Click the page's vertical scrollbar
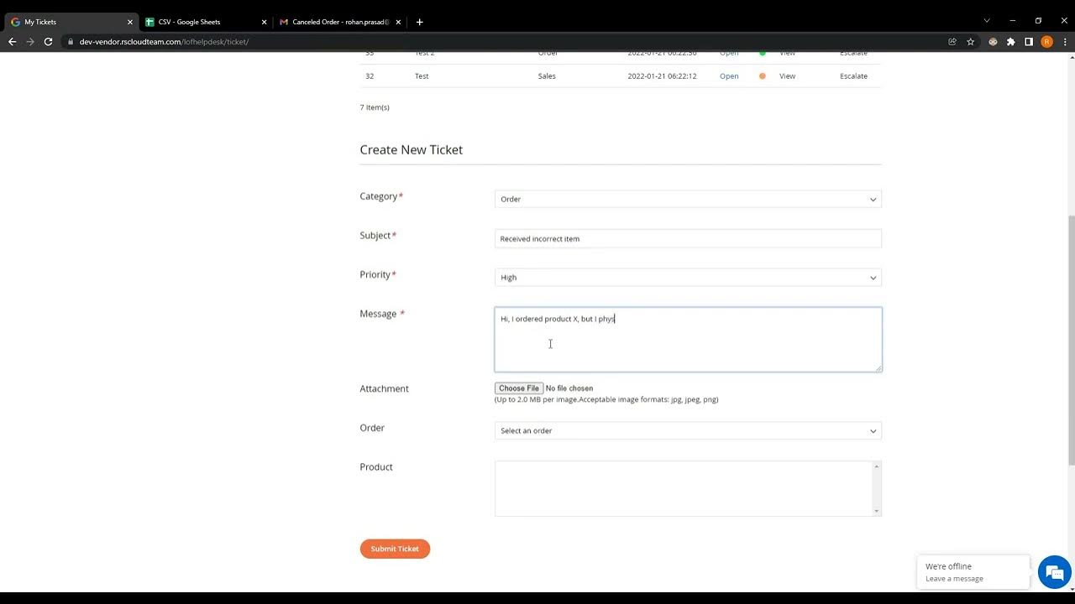 click(1071, 340)
